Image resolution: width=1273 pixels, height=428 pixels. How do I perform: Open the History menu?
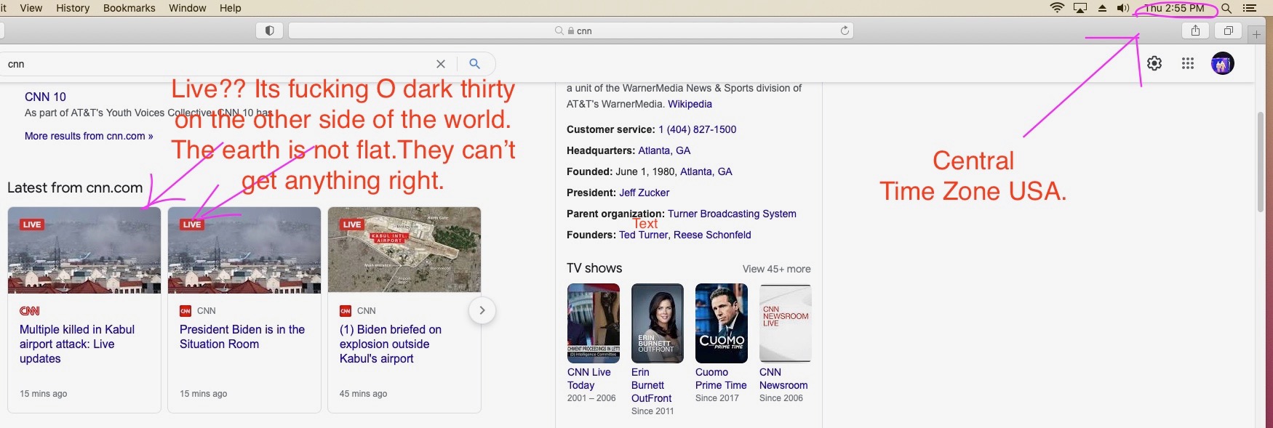73,8
